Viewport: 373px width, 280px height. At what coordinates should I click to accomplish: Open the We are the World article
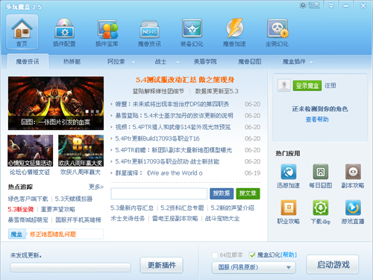pos(159,173)
